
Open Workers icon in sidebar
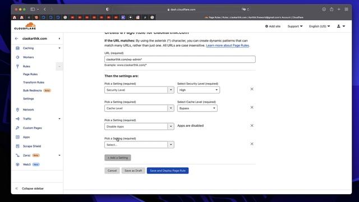(17, 57)
